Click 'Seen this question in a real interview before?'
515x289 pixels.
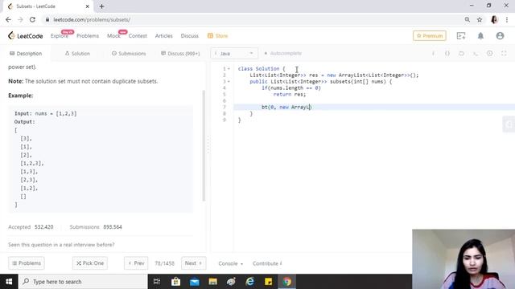coord(61,244)
